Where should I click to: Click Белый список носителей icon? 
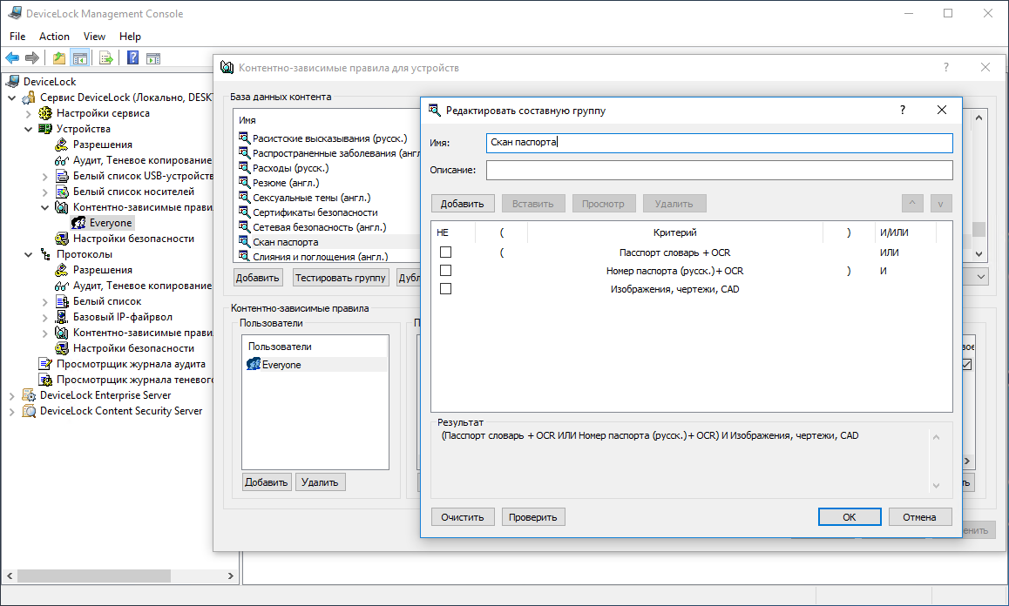(62, 191)
